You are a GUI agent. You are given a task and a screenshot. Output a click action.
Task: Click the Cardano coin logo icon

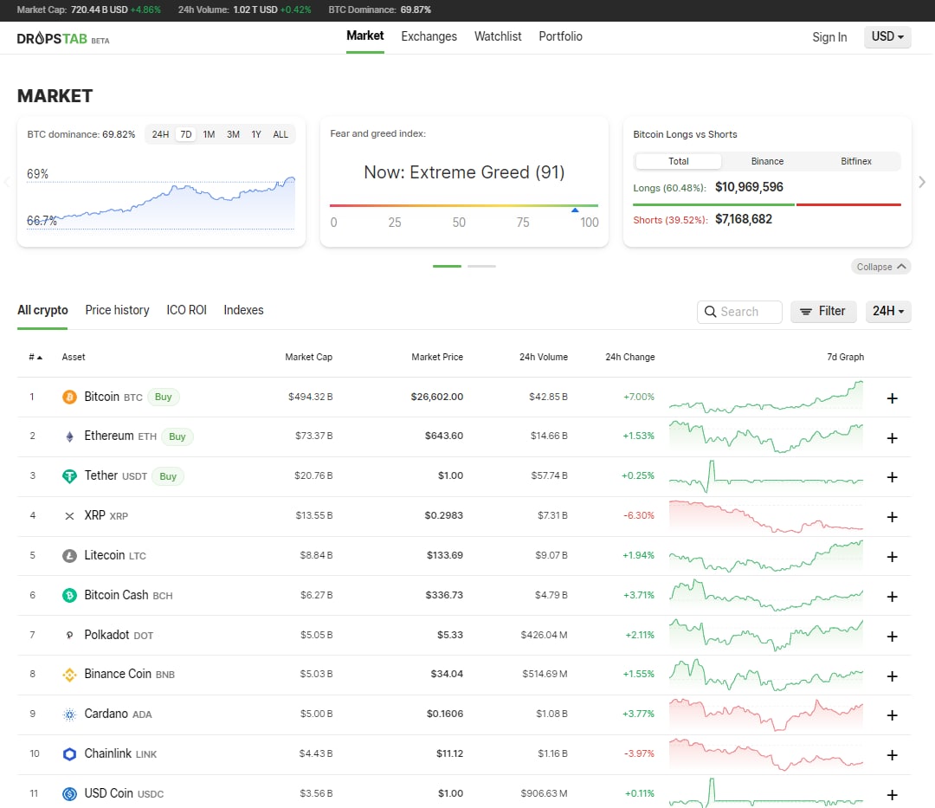point(69,714)
